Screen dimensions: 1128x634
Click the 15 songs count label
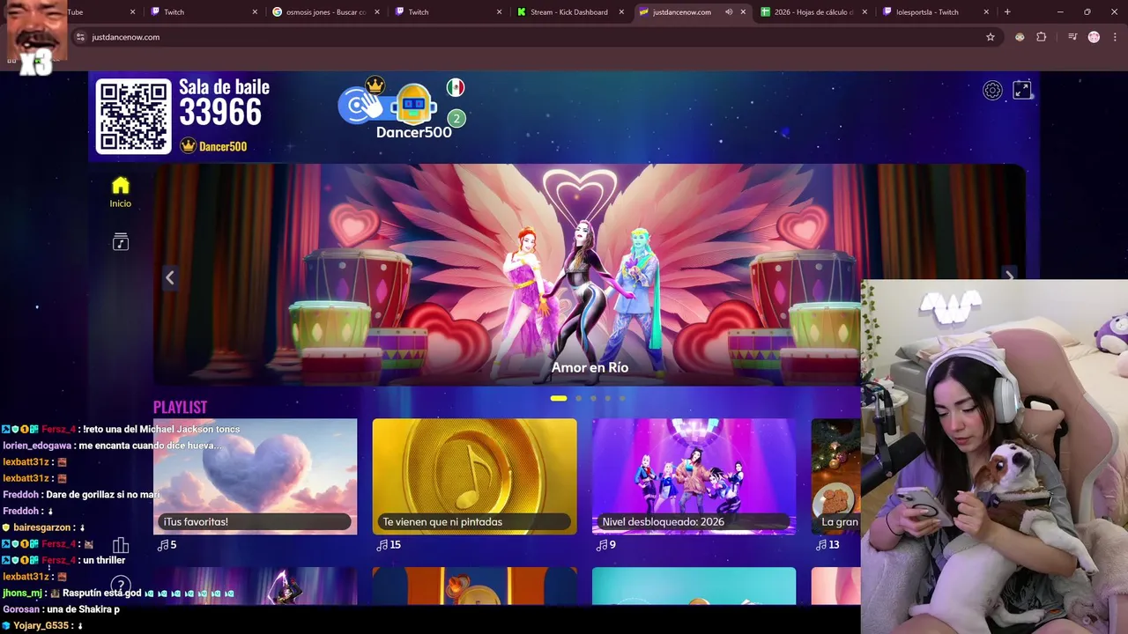coord(389,545)
